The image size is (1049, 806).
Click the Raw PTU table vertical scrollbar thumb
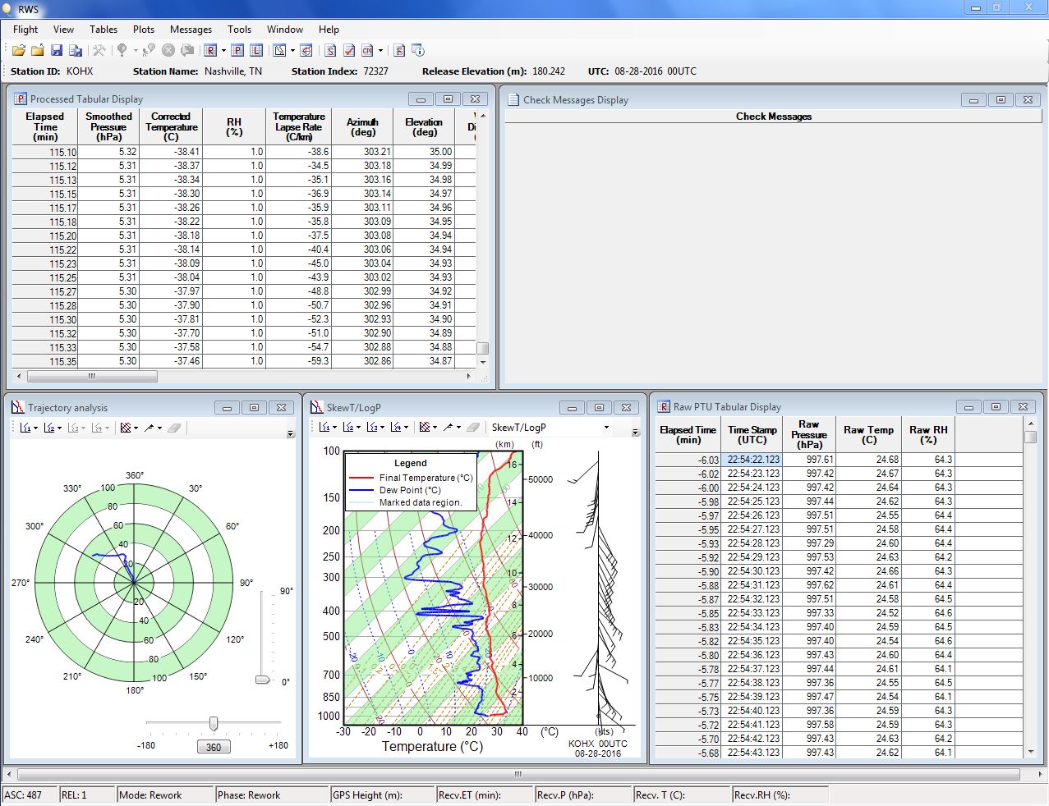coord(1031,437)
